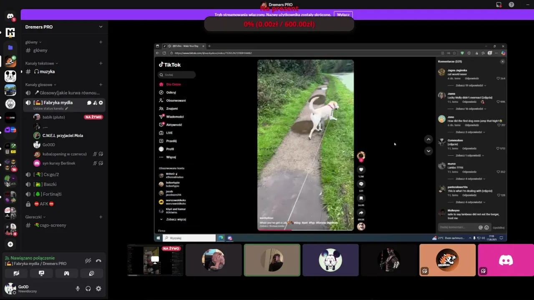534x300 pixels.
Task: Close the TikTok comments panel
Action: point(502,61)
